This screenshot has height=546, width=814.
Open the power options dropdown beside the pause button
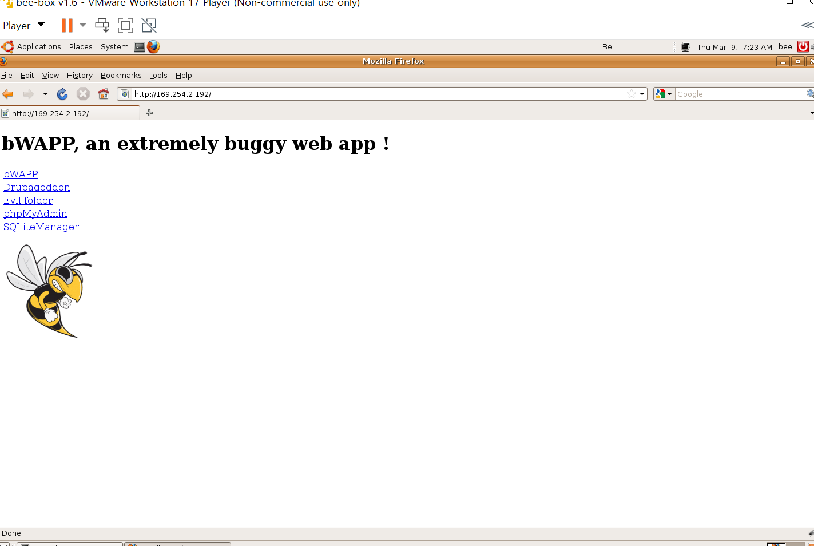coord(83,25)
